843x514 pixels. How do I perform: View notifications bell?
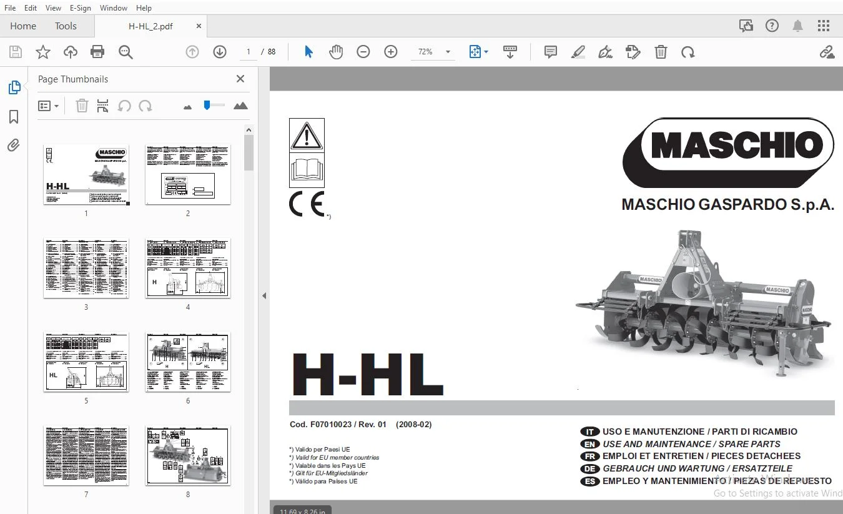(x=798, y=26)
